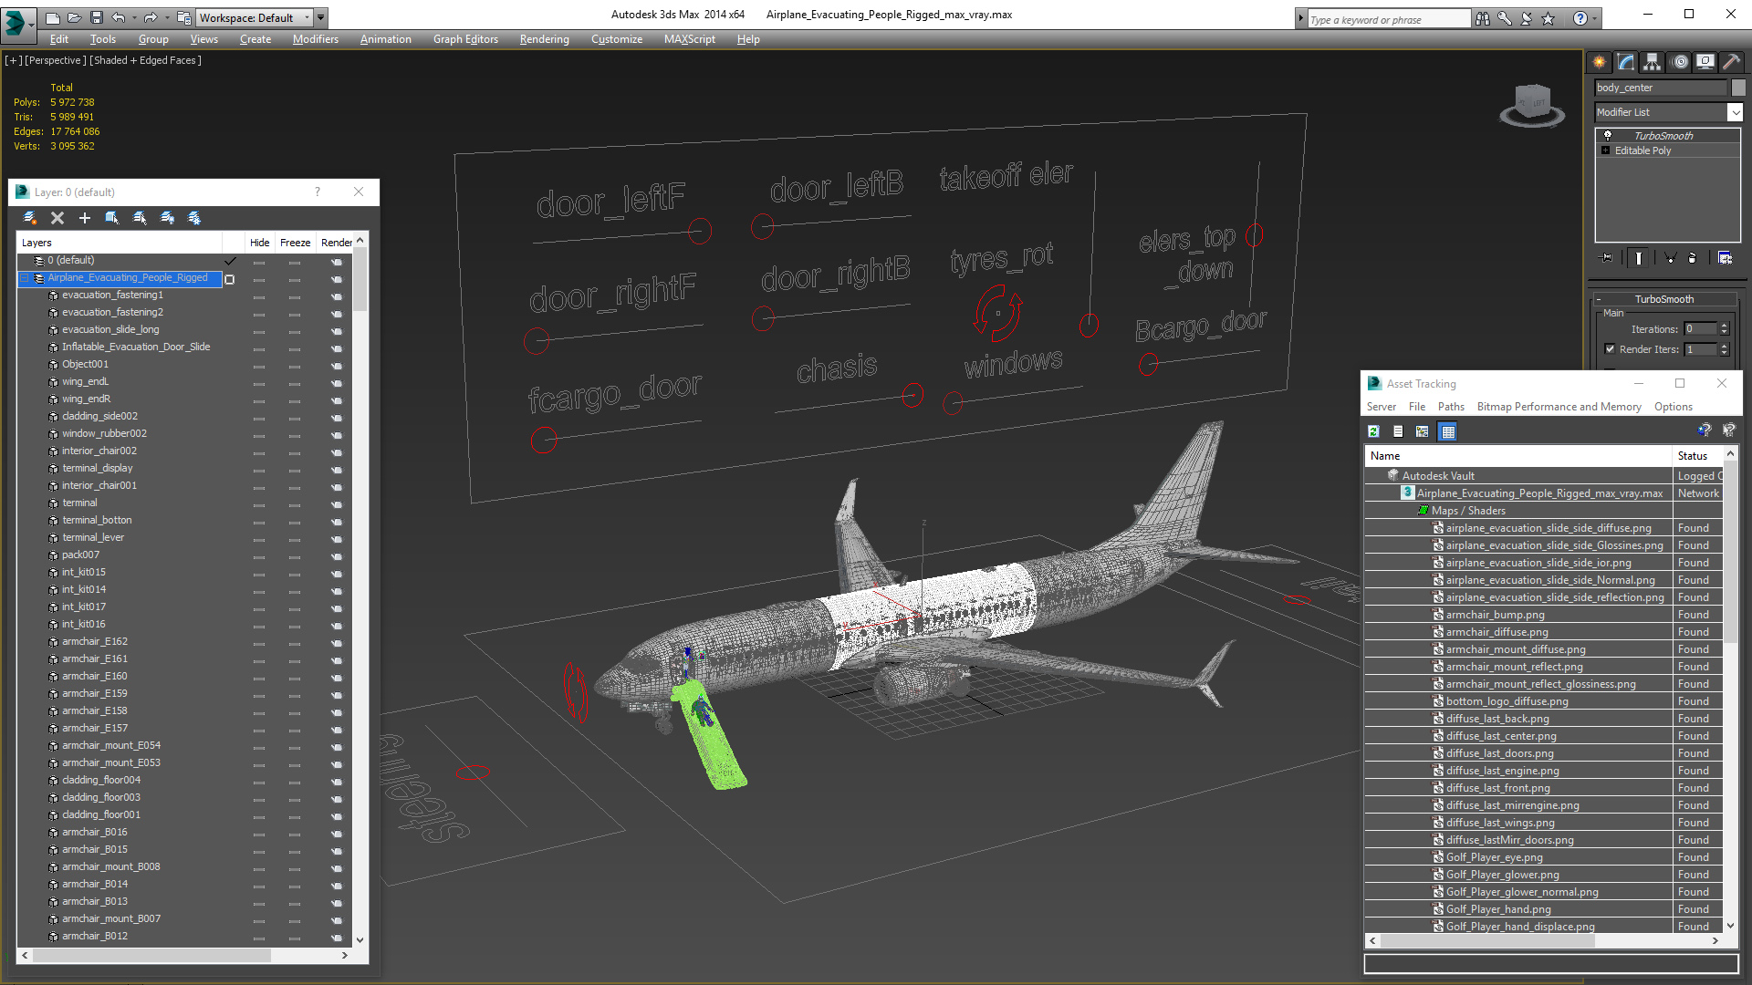This screenshot has height=985, width=1752.
Task: Click the Undo arrow icon
Action: tap(119, 17)
